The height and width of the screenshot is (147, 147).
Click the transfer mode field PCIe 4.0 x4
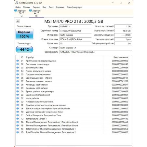point(75,39)
